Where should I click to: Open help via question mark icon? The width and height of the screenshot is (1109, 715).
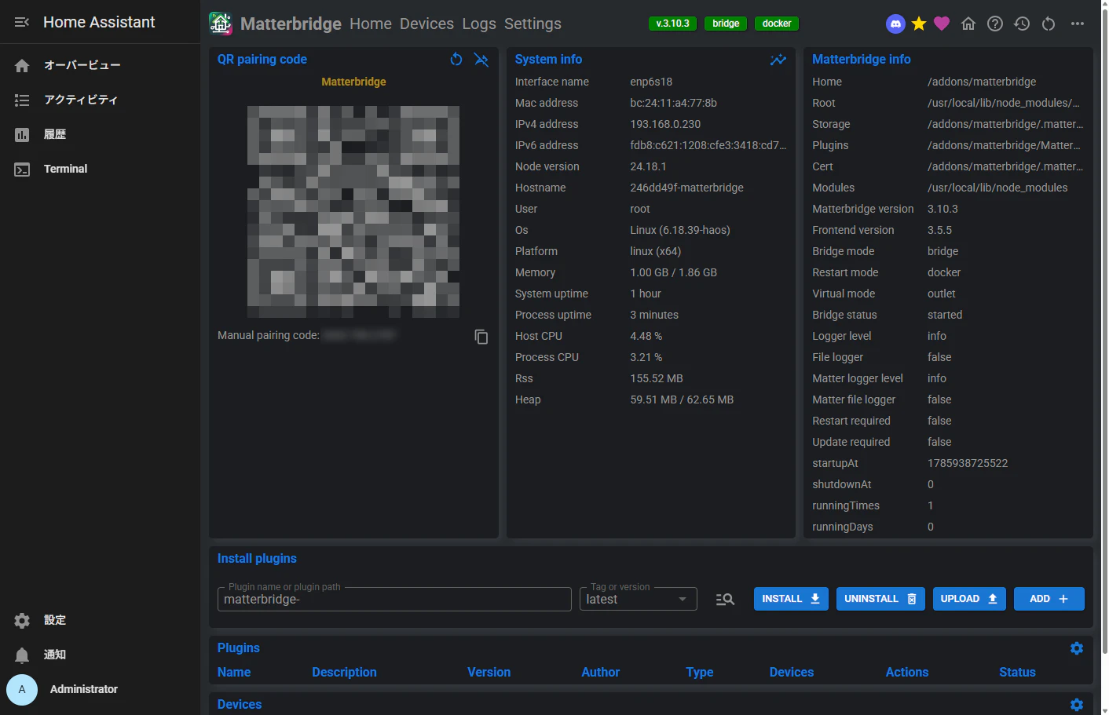tap(995, 24)
